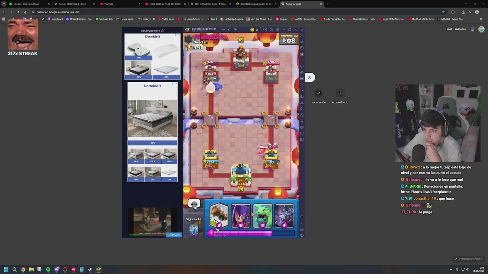Collapse the BlueStacks side toolbar
The height and width of the screenshot is (274, 488).
[302, 30]
